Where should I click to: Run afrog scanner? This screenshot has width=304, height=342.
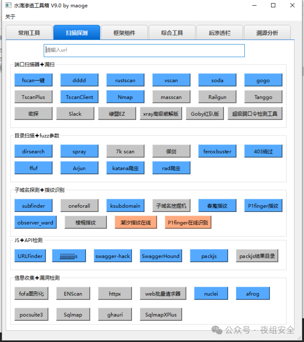[253, 293]
